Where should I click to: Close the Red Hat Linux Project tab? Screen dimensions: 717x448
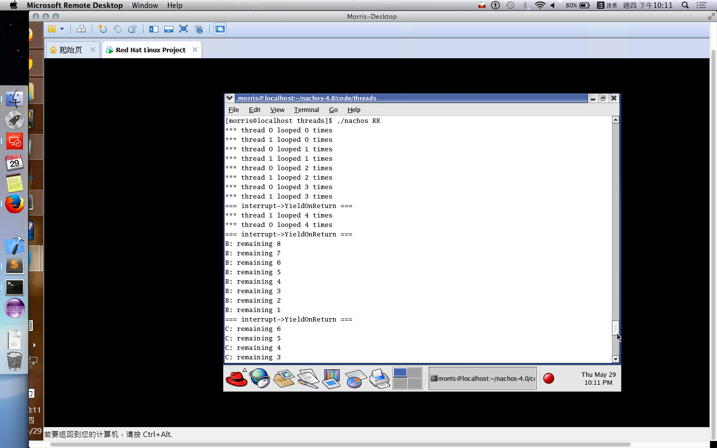[195, 50]
